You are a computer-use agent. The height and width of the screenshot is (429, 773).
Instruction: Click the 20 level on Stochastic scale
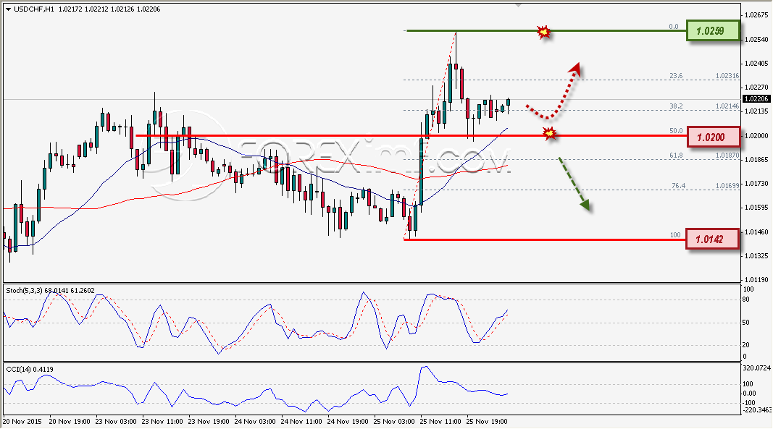click(x=746, y=345)
